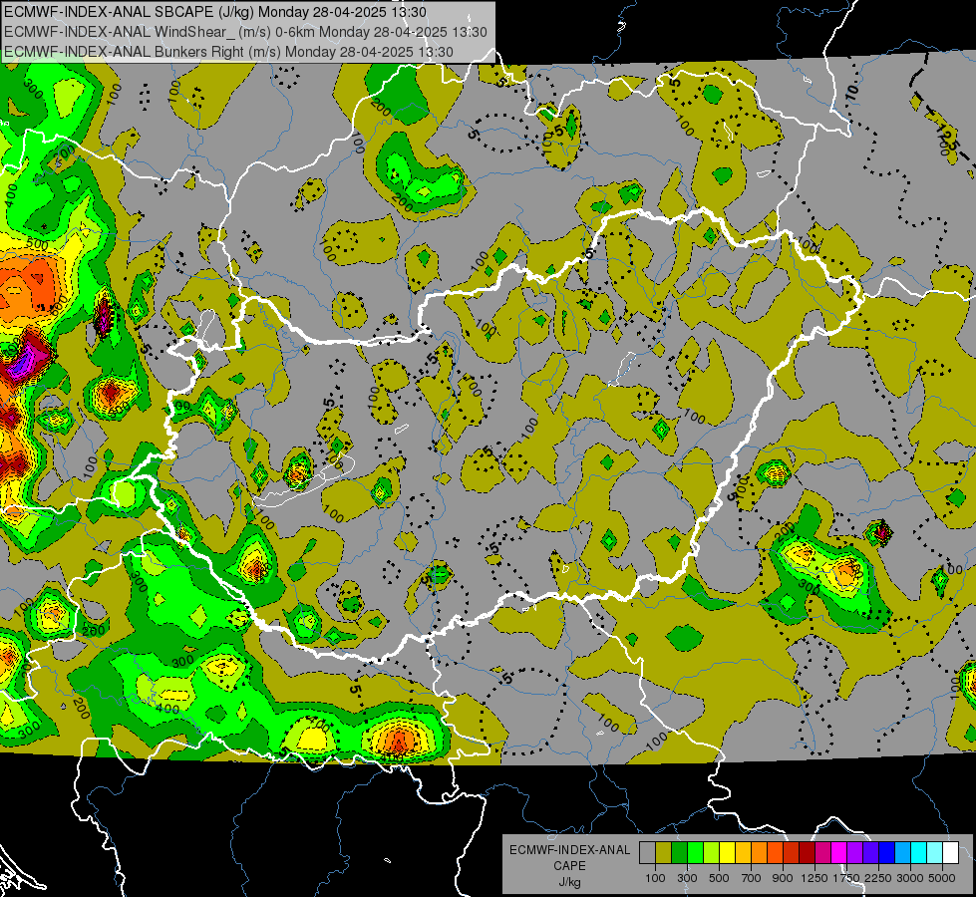
Task: Click the dark green legend swatch
Action: pyautogui.click(x=679, y=853)
